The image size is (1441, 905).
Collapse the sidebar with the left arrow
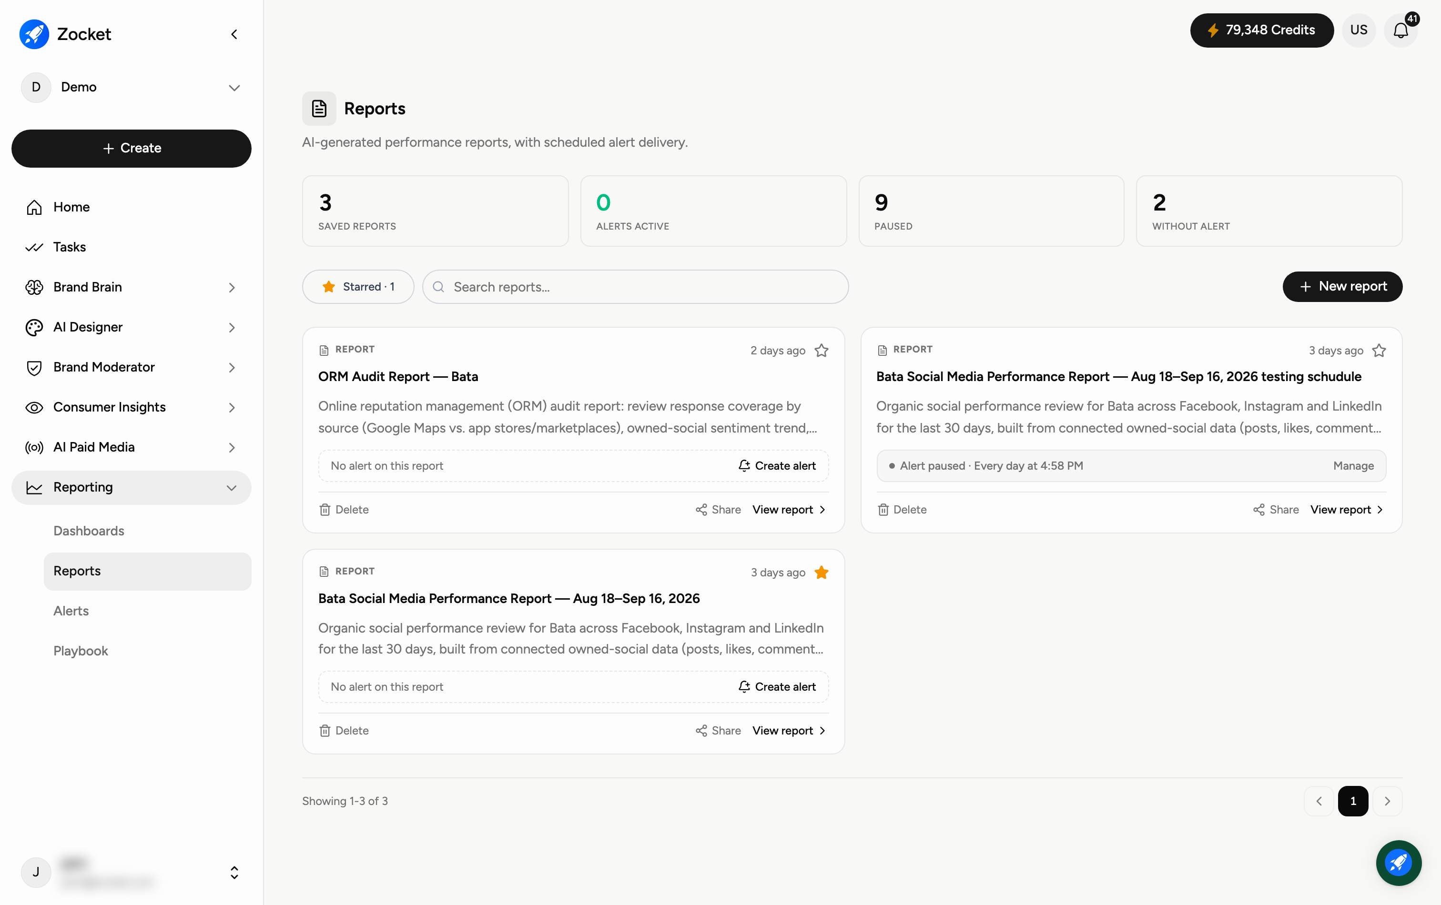234,34
